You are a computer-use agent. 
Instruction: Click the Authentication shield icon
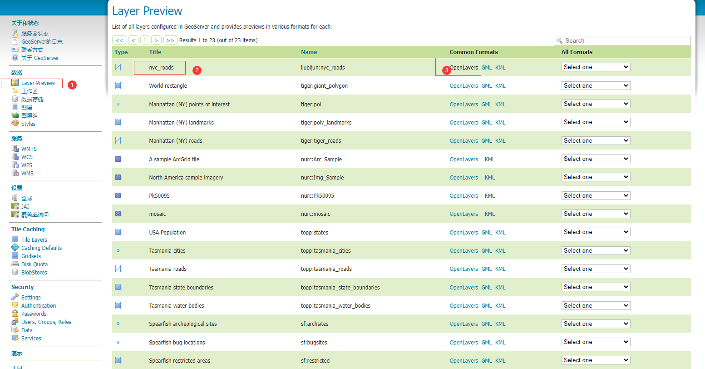[15, 305]
